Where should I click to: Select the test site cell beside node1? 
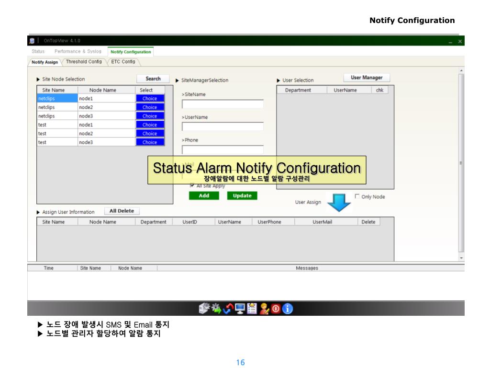[57, 125]
